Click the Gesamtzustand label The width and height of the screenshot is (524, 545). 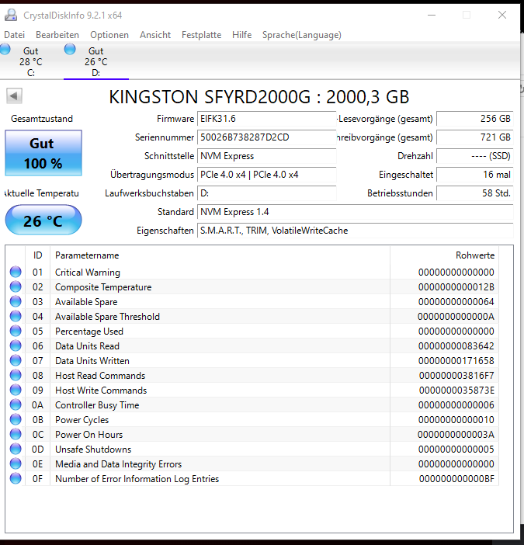42,119
